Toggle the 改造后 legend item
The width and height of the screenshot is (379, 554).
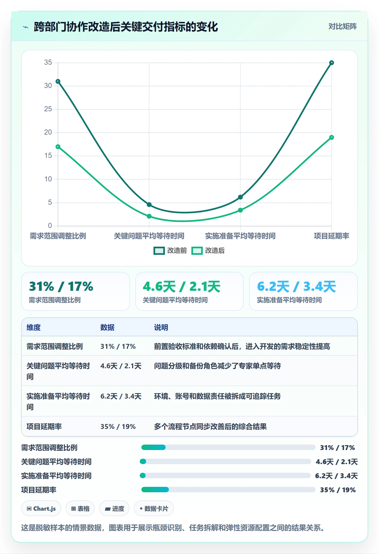pyautogui.click(x=208, y=251)
